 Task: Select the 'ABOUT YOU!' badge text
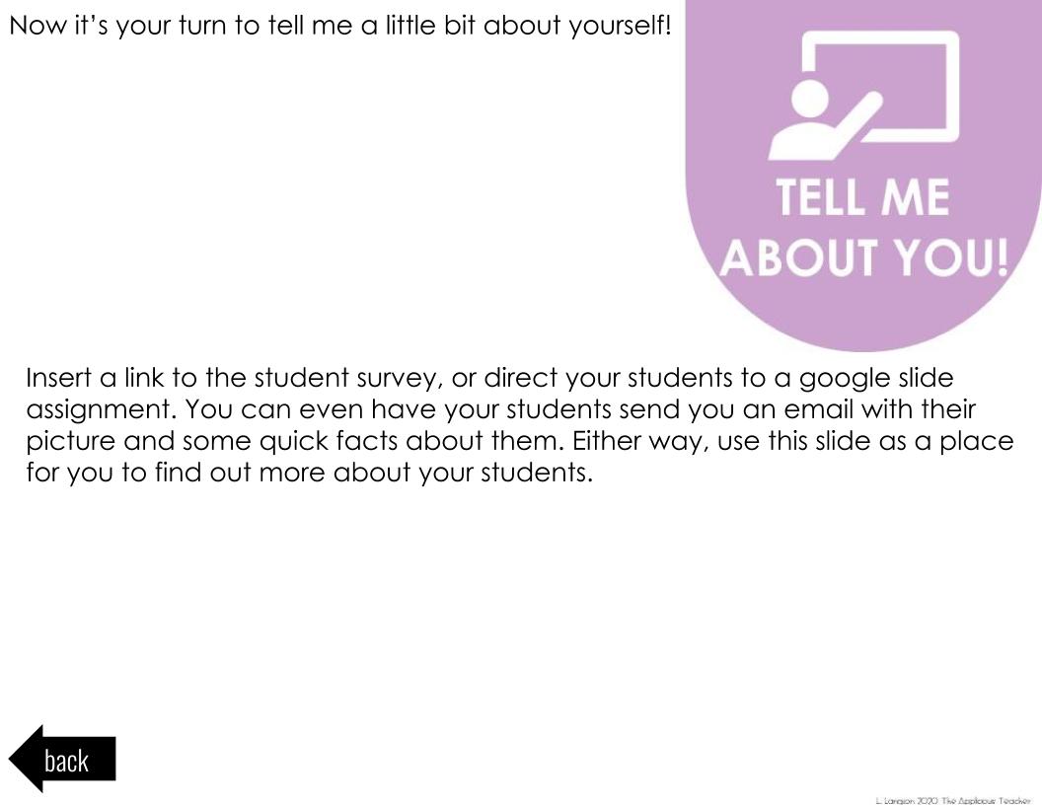click(x=864, y=257)
